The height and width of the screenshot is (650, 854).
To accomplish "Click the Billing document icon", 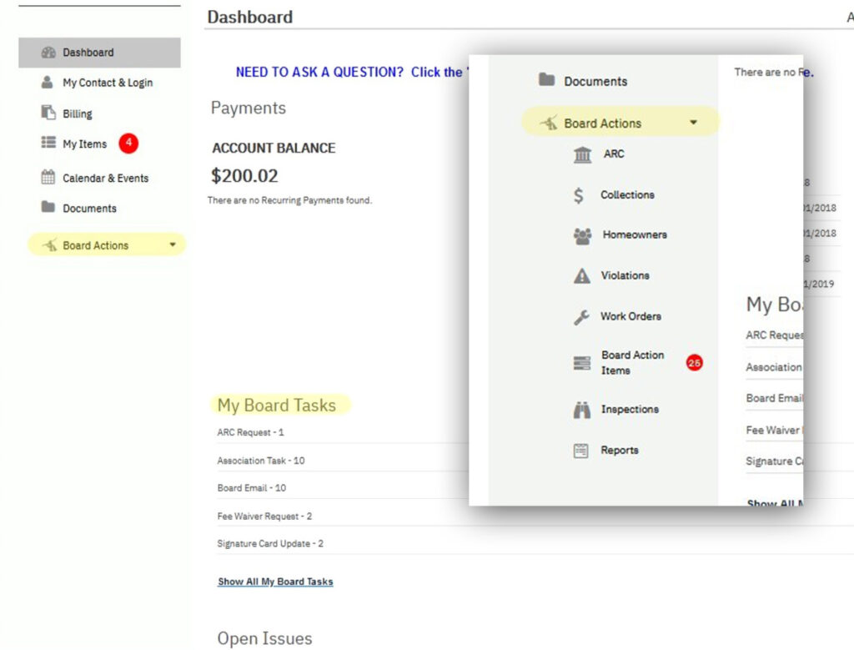I will click(x=48, y=113).
